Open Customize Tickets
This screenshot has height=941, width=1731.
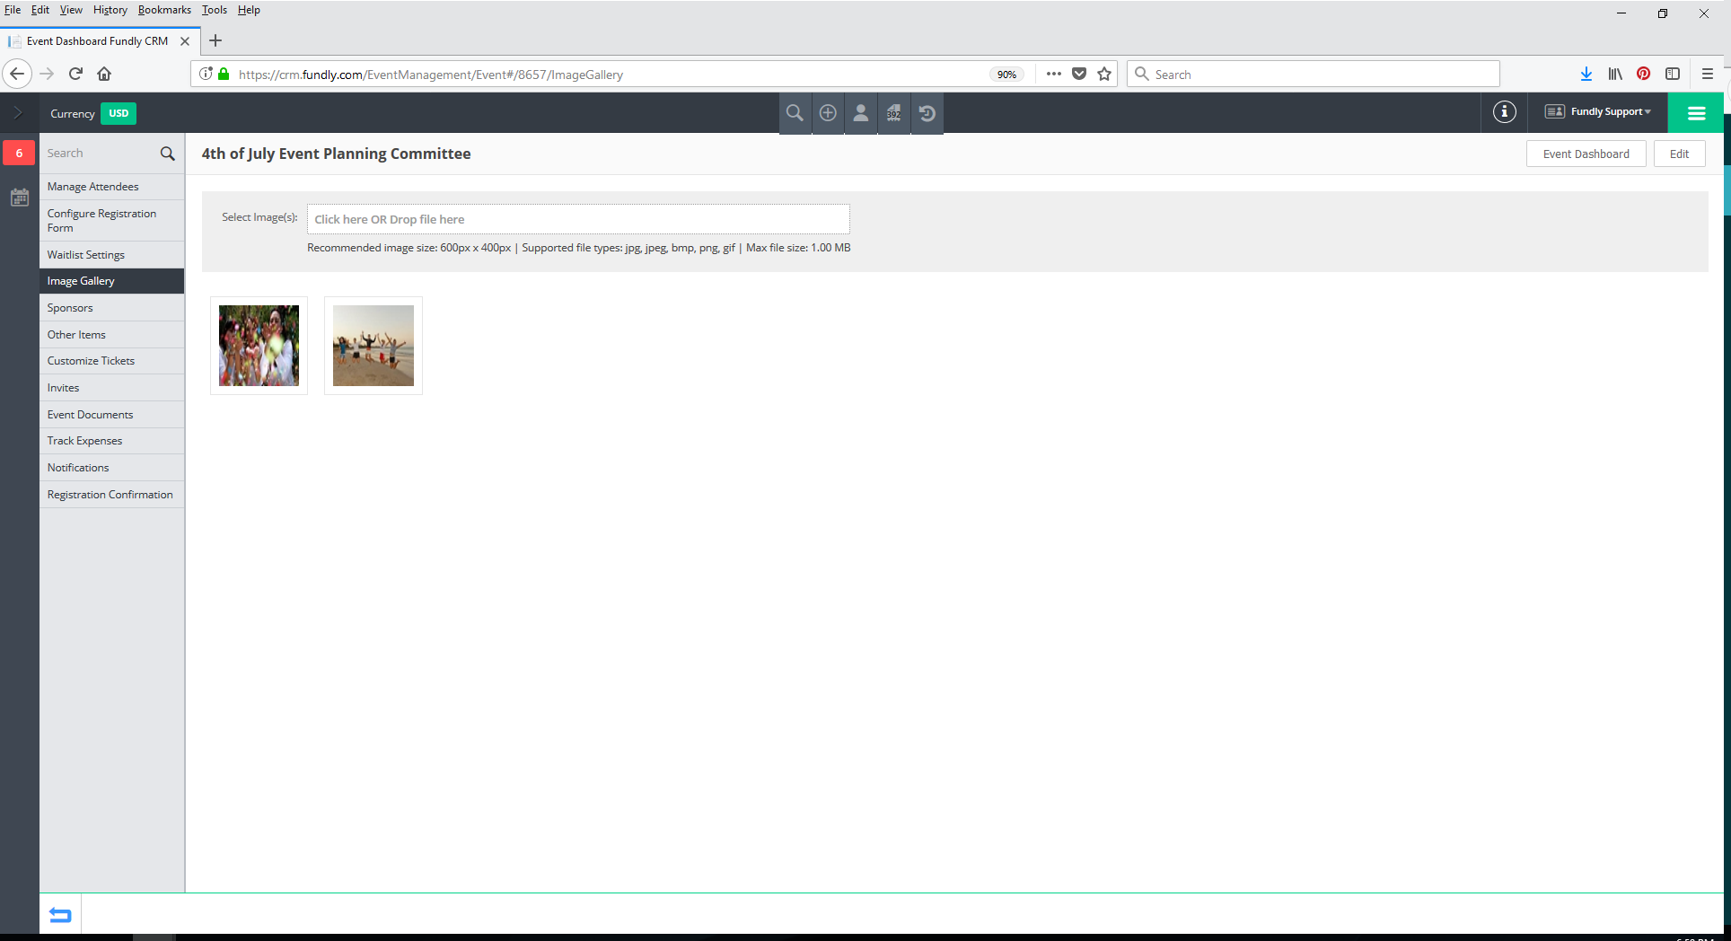coord(111,361)
